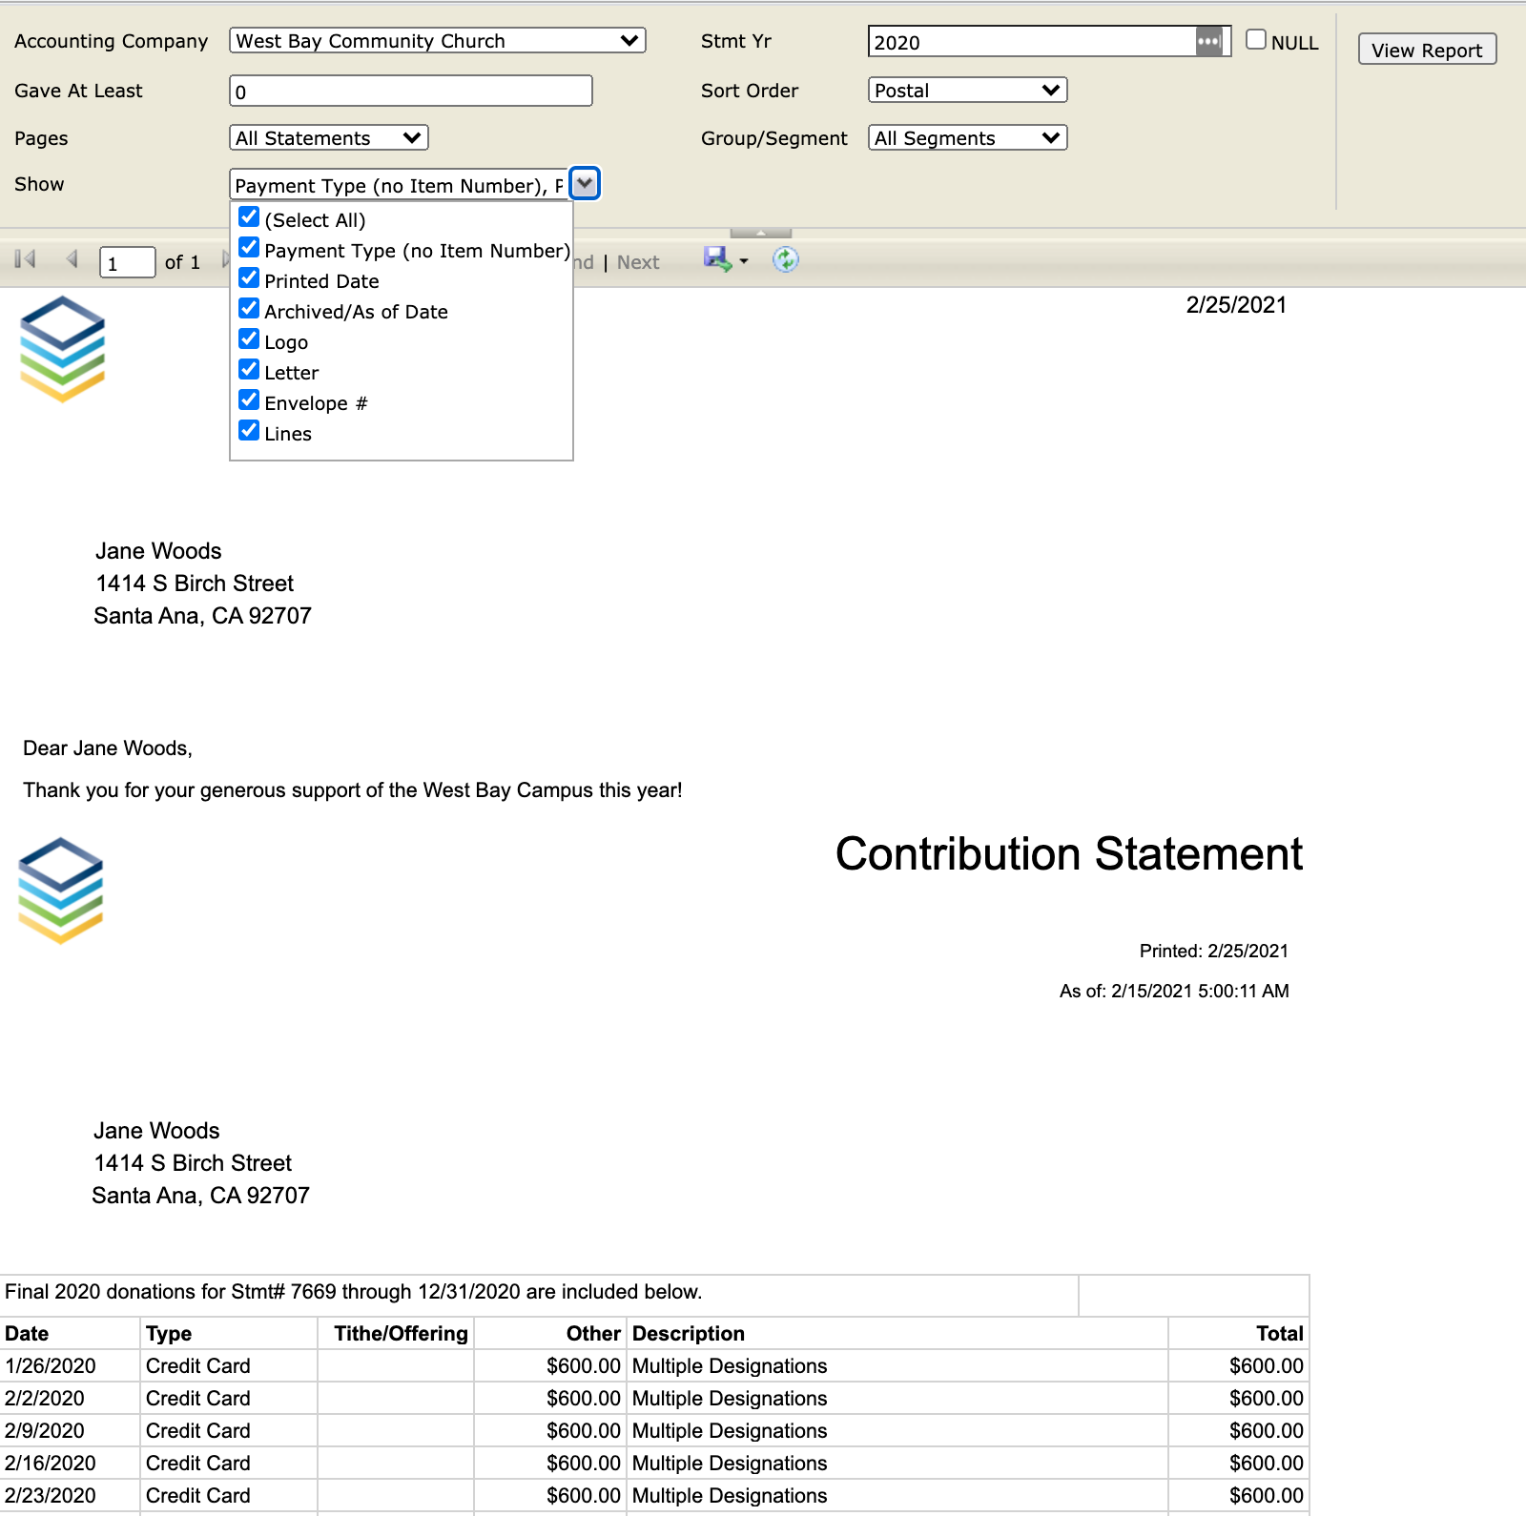Open the Accounting Company dropdown
Screen dimensions: 1526x1516
pos(438,40)
